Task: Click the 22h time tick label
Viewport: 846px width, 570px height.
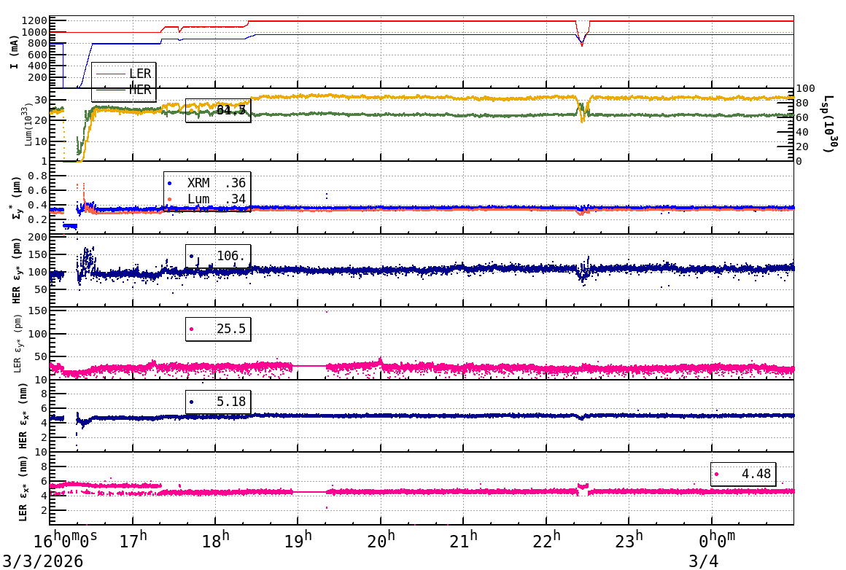Action: pos(546,540)
